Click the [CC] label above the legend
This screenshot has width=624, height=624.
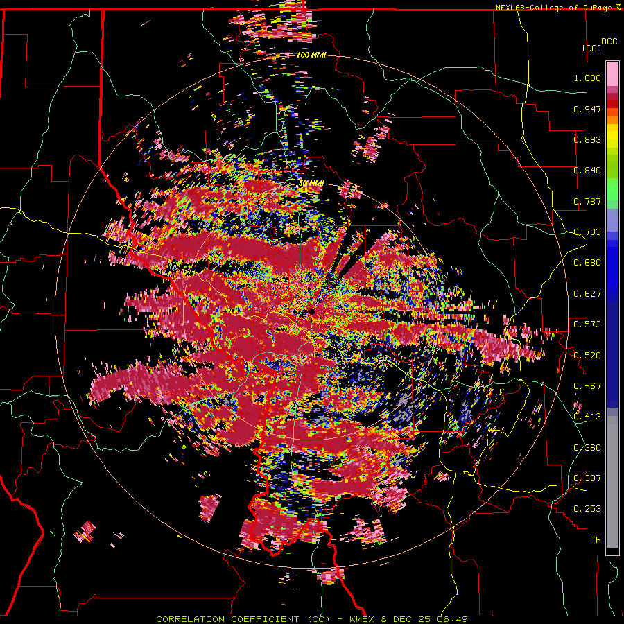pyautogui.click(x=591, y=48)
